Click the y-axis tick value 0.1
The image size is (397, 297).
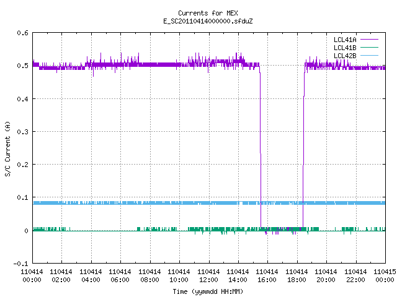click(x=22, y=197)
